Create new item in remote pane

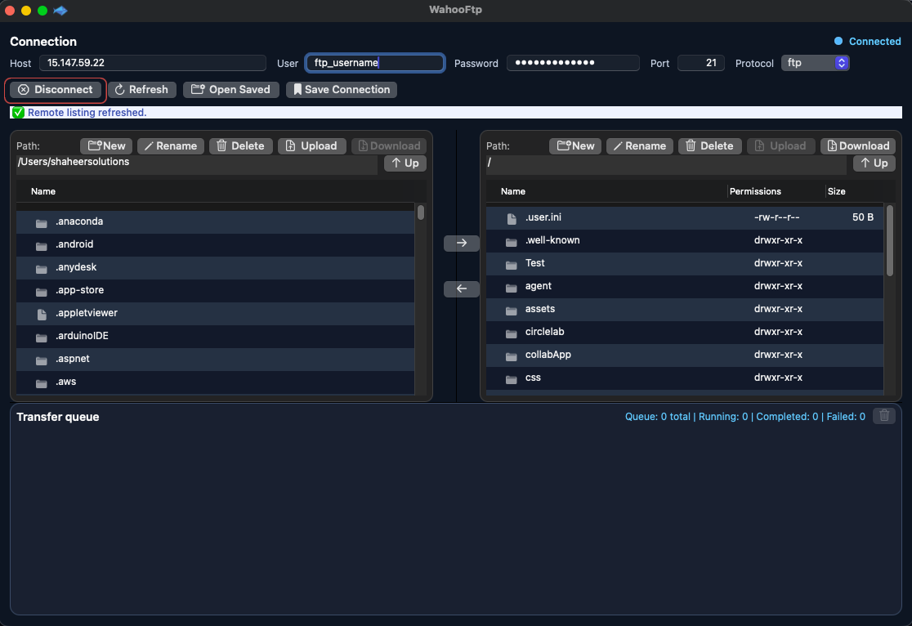pos(575,146)
